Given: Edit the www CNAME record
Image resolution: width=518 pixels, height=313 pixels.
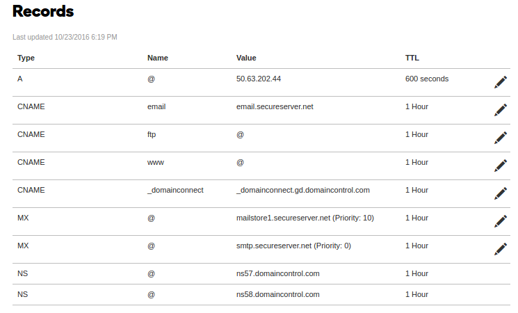Looking at the screenshot, I should (501, 166).
